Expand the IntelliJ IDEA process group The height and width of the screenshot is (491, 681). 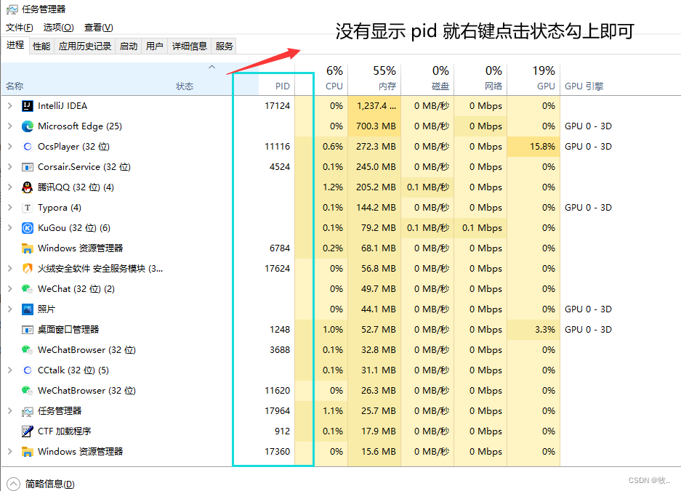tap(10, 106)
